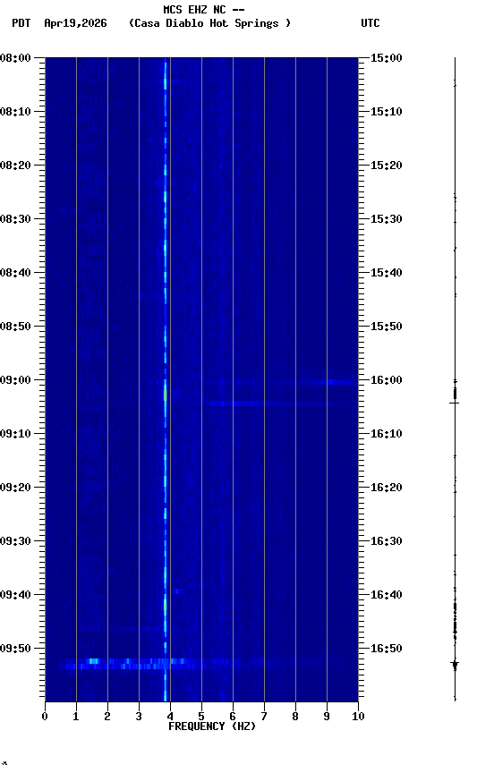Click the 9 Hz frequency axis label
The image size is (494, 773).
pyautogui.click(x=327, y=717)
